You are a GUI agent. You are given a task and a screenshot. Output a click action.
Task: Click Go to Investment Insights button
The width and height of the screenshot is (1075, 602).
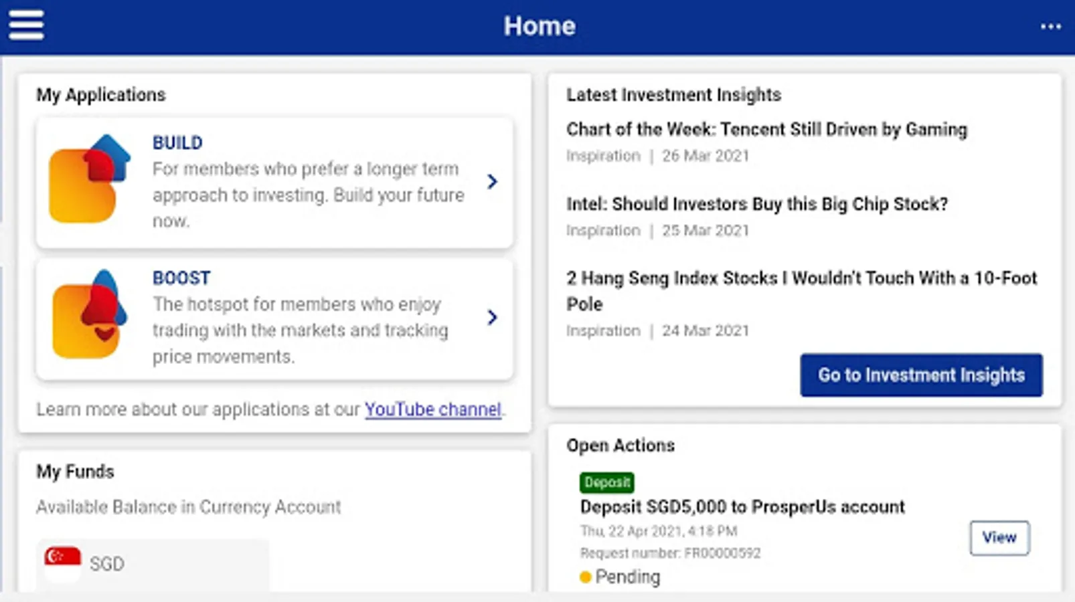pos(921,375)
